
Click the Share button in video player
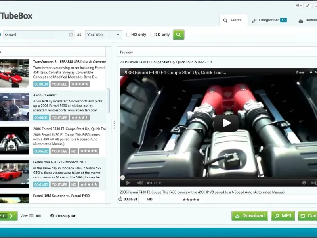point(300,73)
